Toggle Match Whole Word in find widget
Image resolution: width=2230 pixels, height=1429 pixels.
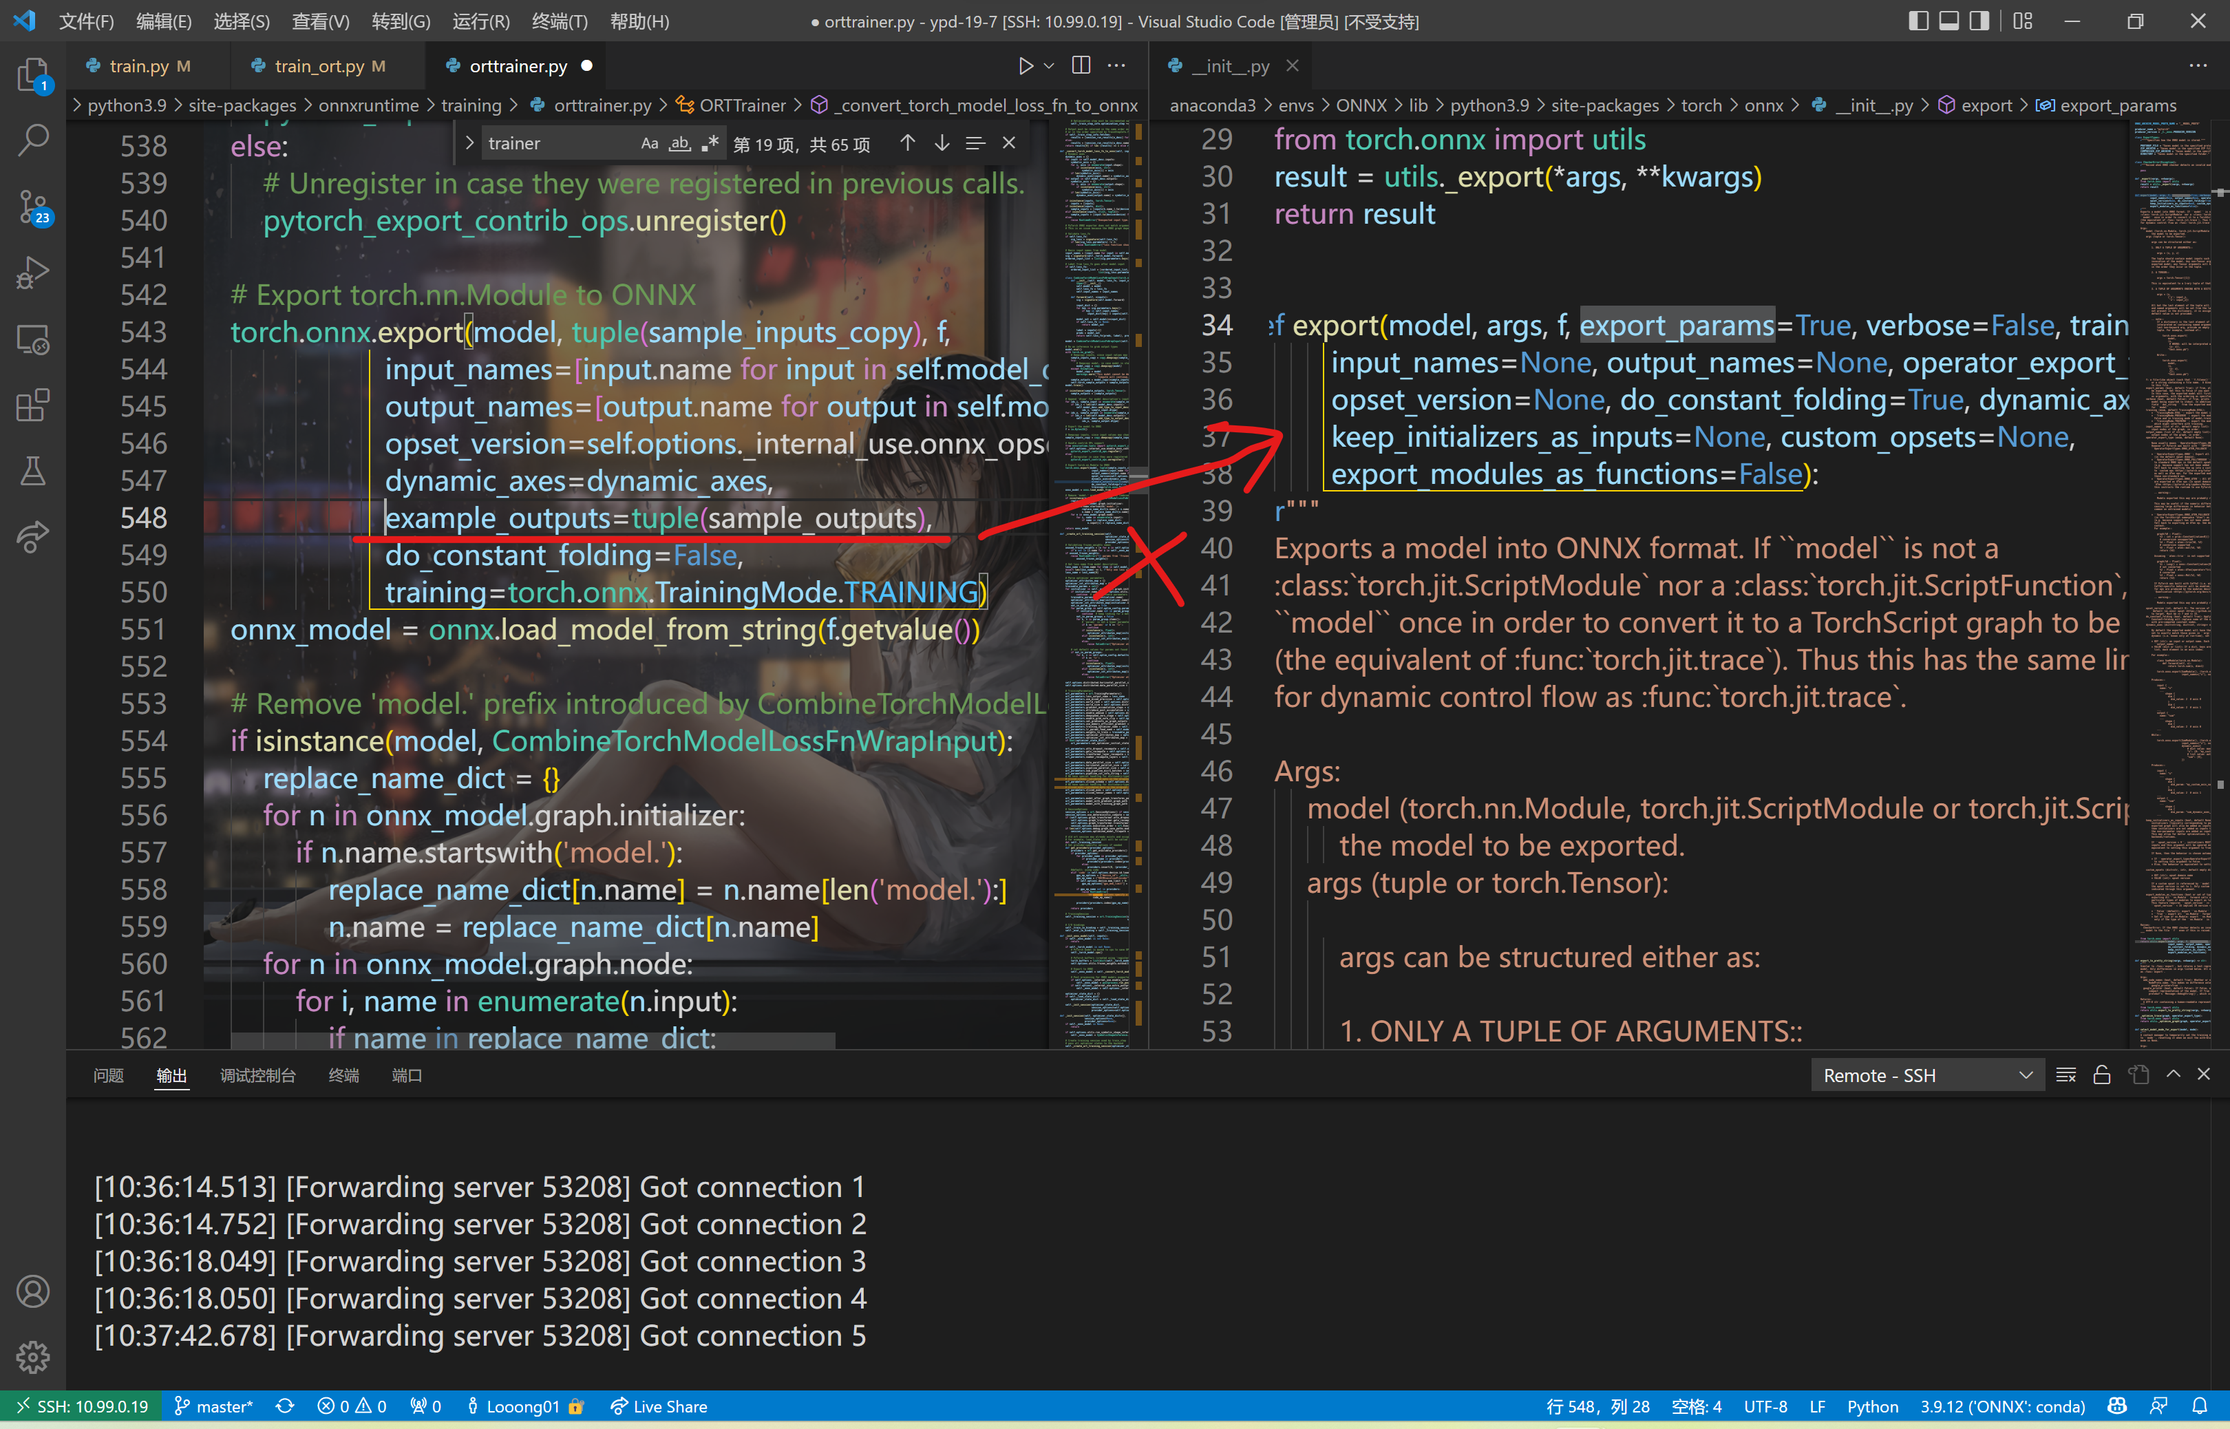point(680,143)
